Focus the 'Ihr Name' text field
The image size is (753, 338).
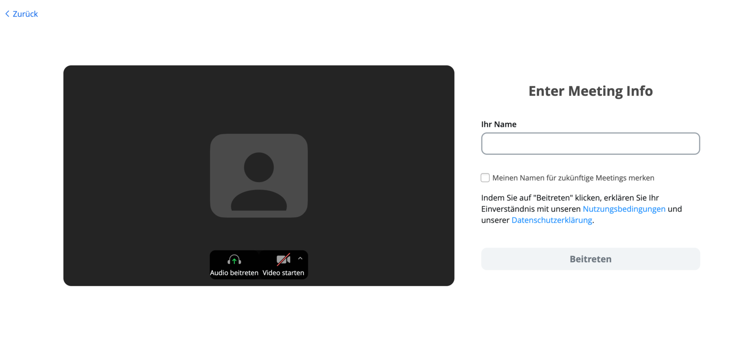point(590,143)
